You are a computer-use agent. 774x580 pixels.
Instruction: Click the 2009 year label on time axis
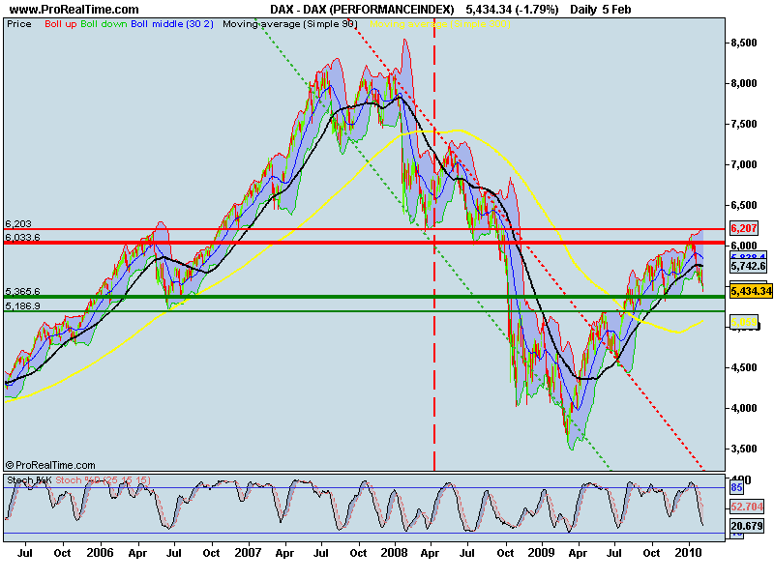[541, 552]
